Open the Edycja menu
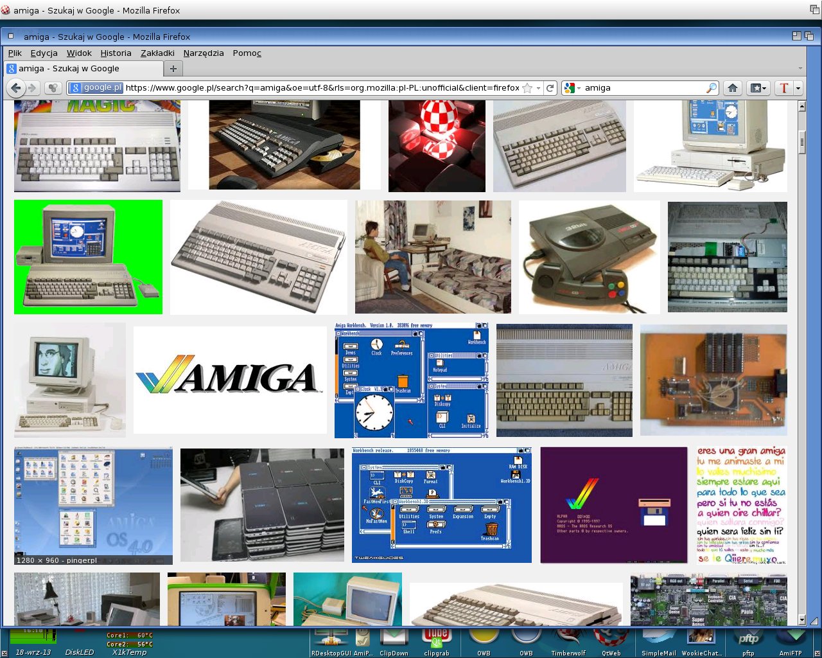The image size is (822, 658). 44,53
